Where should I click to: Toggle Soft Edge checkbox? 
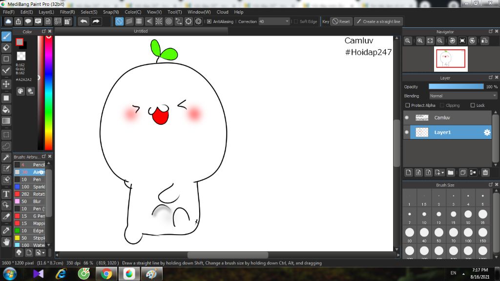[296, 21]
